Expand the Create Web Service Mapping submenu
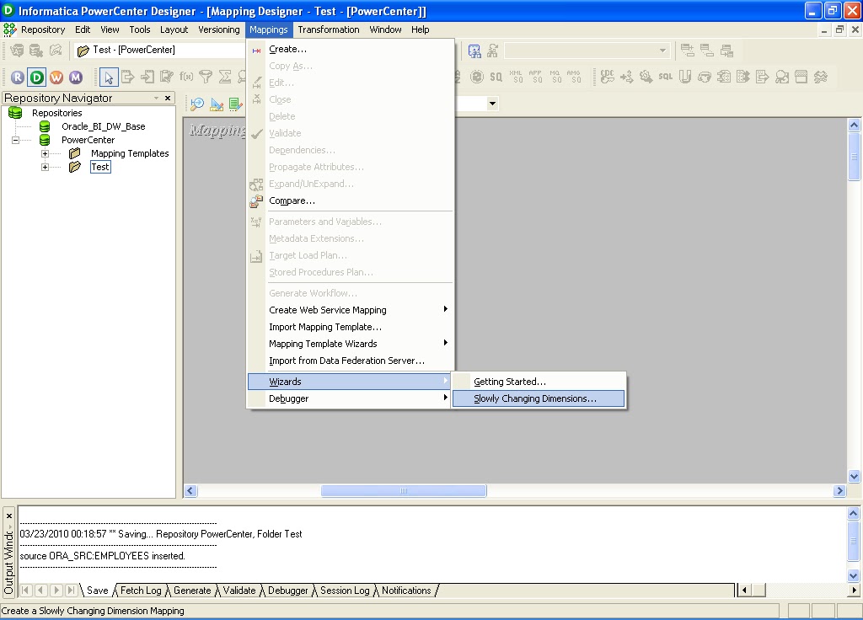 445,310
